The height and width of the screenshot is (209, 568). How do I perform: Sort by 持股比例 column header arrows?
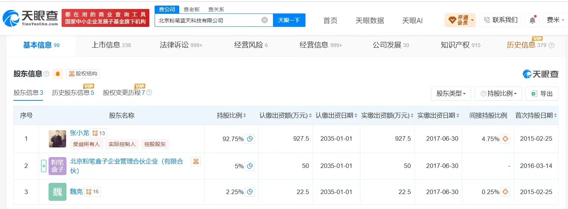232,116
